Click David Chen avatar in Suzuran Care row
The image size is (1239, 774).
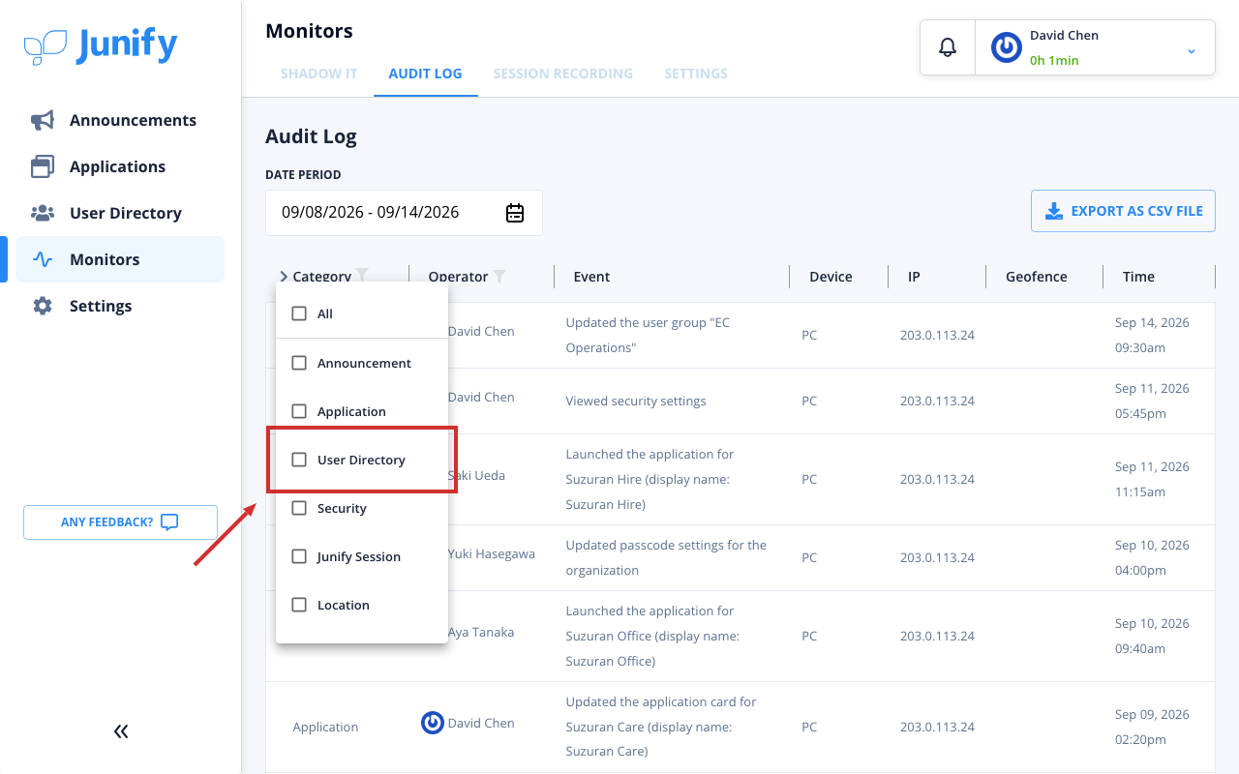coord(433,723)
